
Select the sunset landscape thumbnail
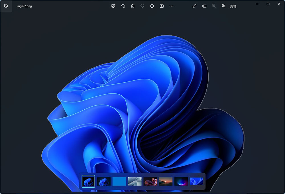pyautogui.click(x=166, y=181)
